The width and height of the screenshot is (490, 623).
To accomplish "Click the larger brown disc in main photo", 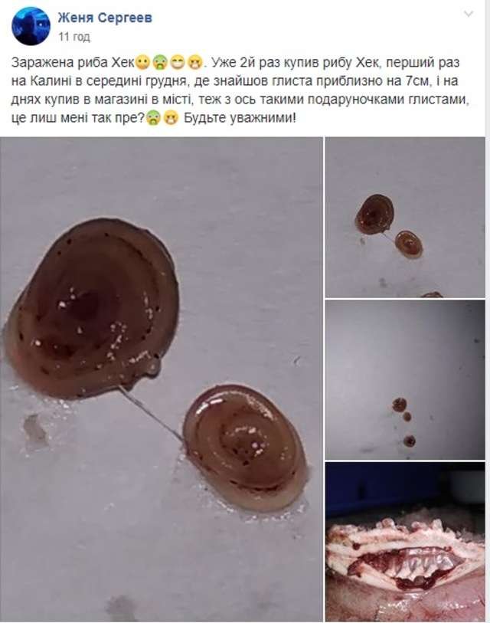I will pyautogui.click(x=90, y=309).
